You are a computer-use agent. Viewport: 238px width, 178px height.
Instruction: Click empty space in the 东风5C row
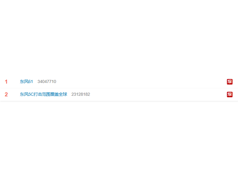(158, 95)
